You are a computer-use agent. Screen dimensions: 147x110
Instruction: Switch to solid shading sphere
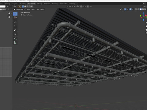[x=141, y=9]
